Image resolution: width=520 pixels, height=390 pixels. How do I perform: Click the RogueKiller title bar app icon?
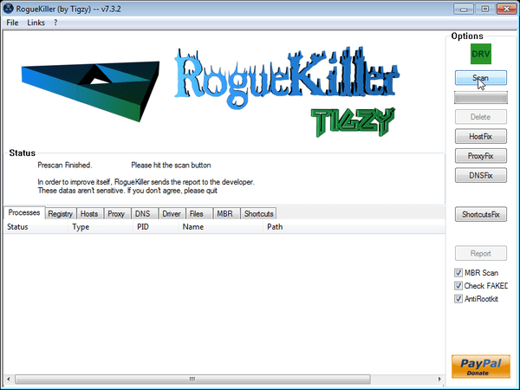[8, 9]
